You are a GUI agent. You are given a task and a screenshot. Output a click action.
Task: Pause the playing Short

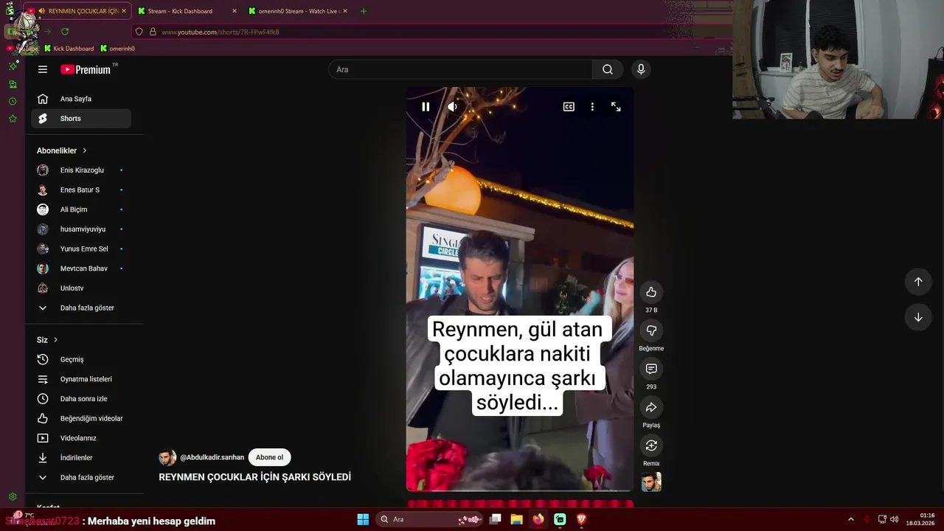point(426,107)
